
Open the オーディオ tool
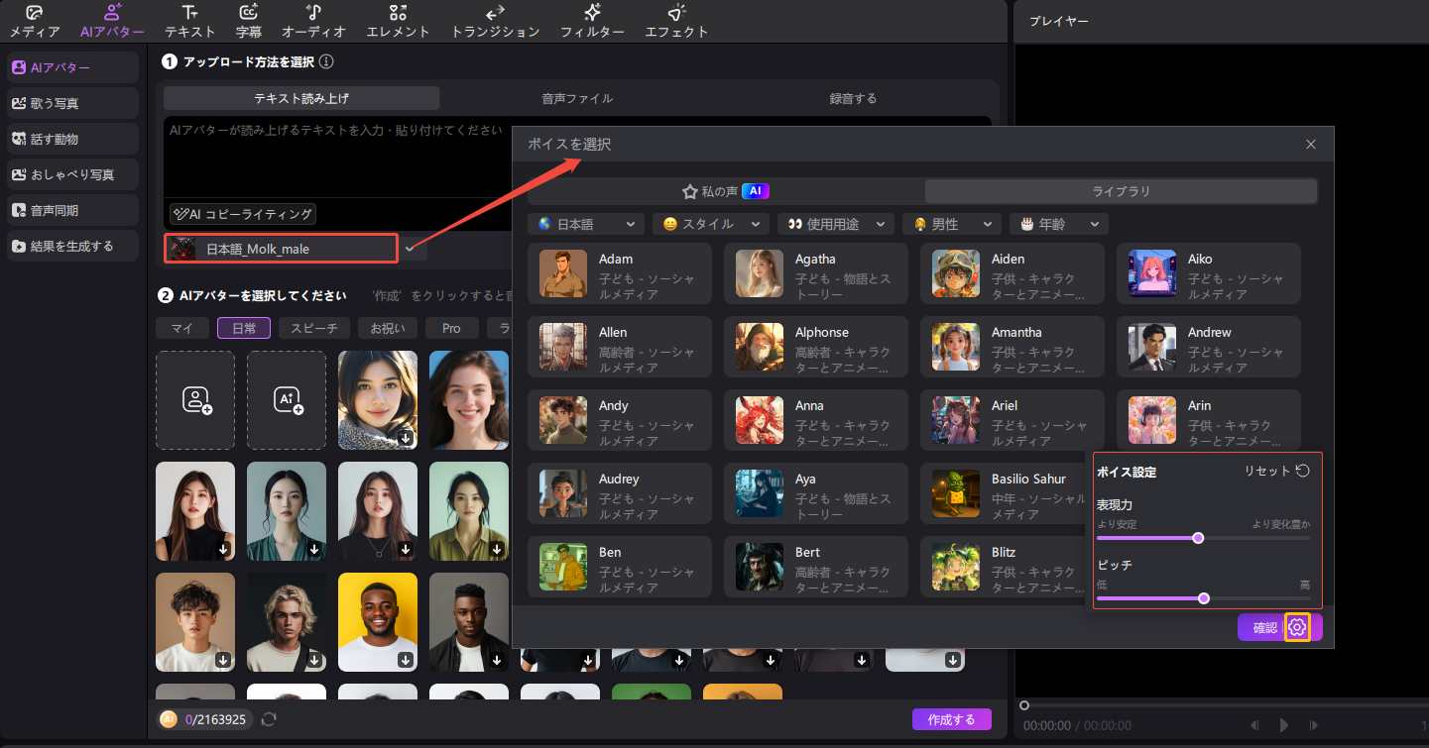(x=313, y=21)
